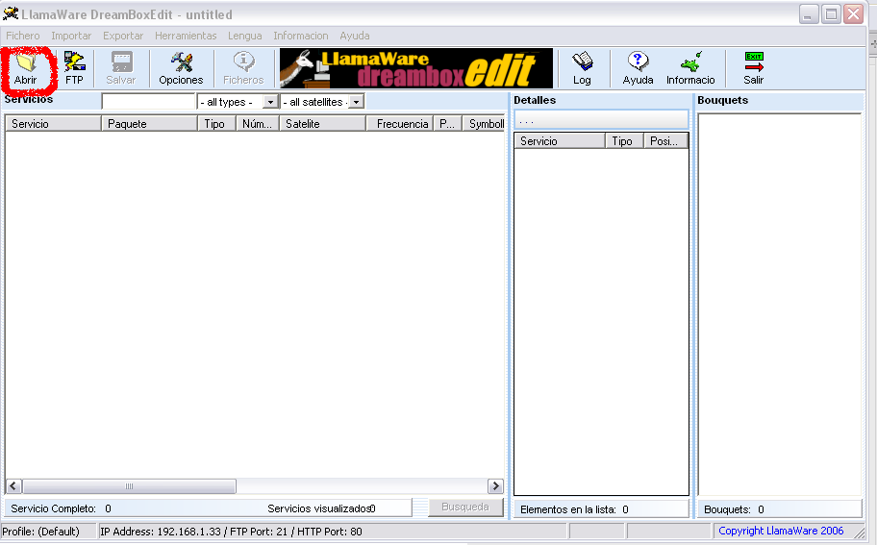The width and height of the screenshot is (877, 545).
Task: Click the Posi... column header in Detalles
Action: 665,141
